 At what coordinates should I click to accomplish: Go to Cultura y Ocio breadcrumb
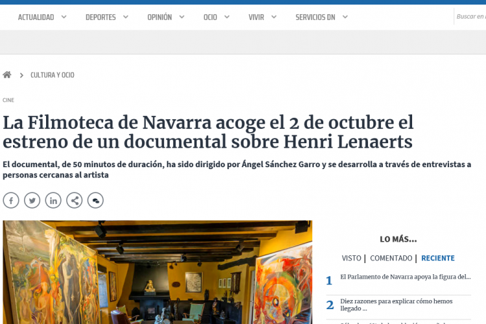pos(52,75)
